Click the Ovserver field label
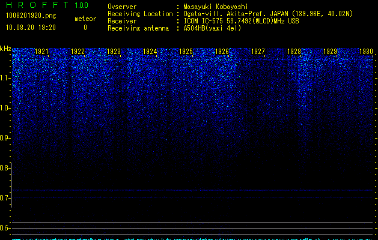Image resolution: width=378 pixels, height=240 pixels. point(122,7)
